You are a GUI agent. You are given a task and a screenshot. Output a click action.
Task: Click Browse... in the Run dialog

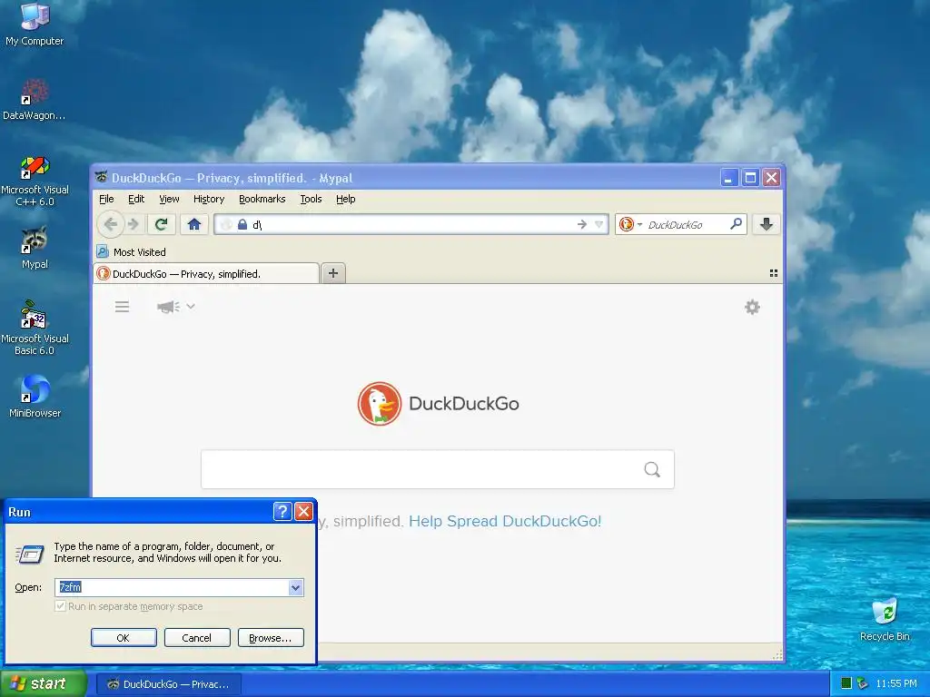tap(271, 638)
